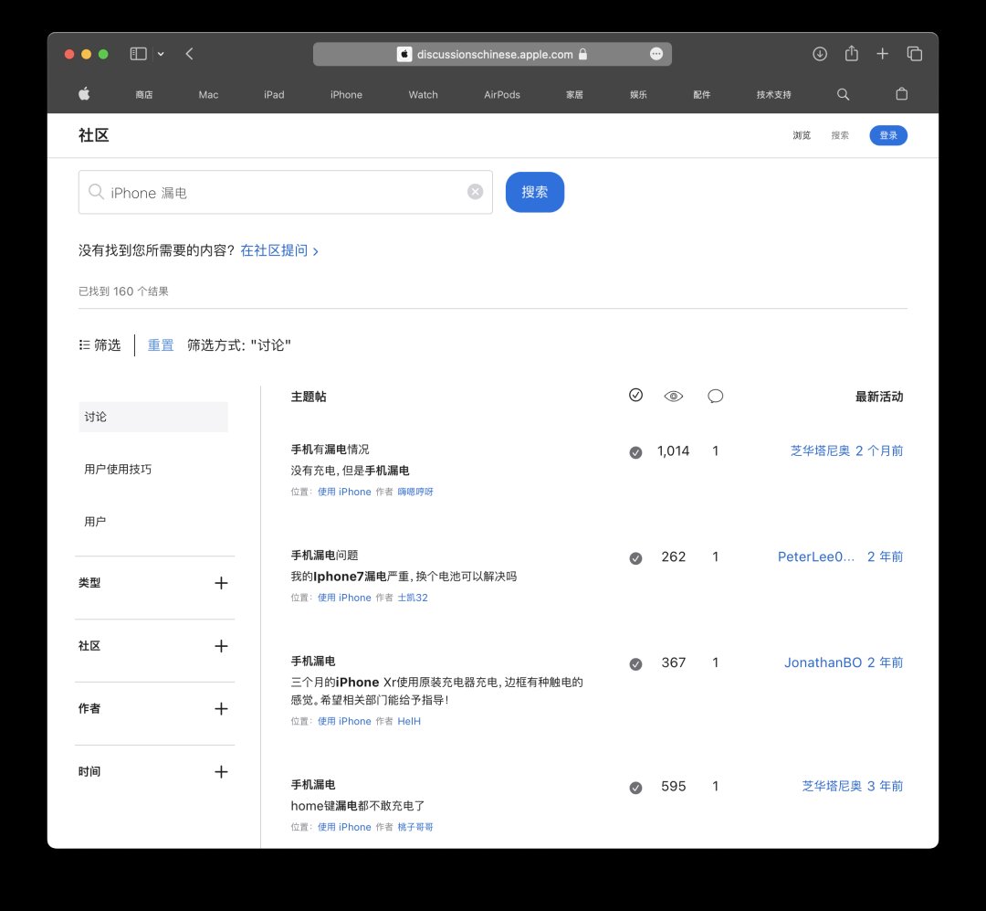
Task: Click 使用 iPhone location in 士凯32 row
Action: tap(344, 598)
